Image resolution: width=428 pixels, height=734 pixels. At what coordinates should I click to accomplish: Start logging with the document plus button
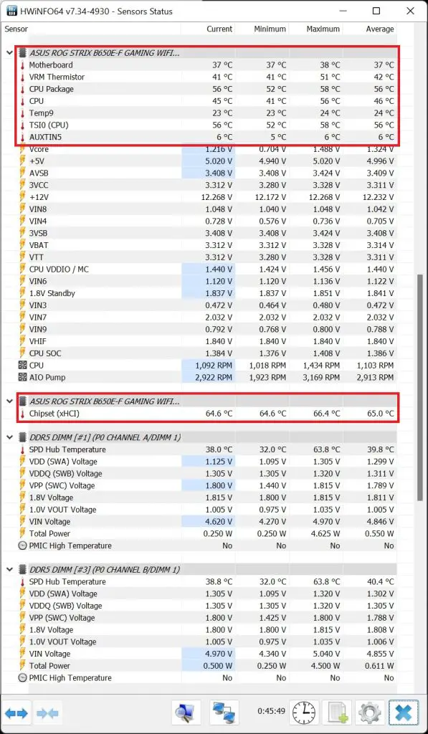tap(337, 713)
